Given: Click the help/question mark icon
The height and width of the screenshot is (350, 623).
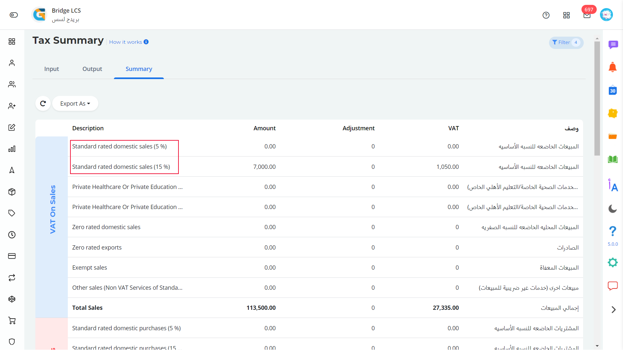Looking at the screenshot, I should [546, 15].
